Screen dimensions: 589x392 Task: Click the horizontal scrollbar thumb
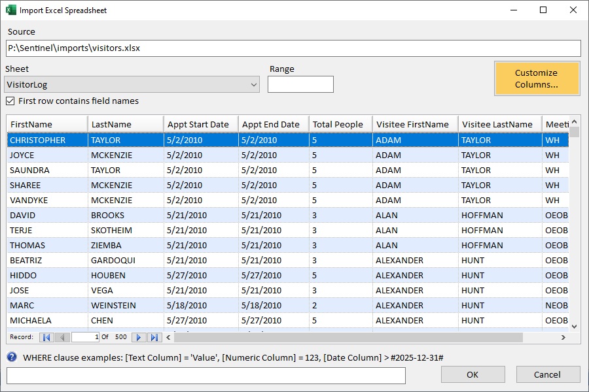348,337
